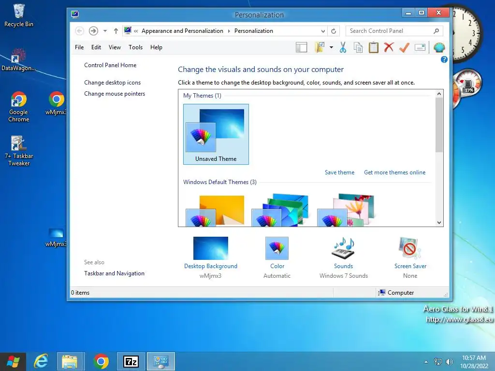Select the orange Windows default theme thumbnail
495x371 pixels.
click(215, 211)
